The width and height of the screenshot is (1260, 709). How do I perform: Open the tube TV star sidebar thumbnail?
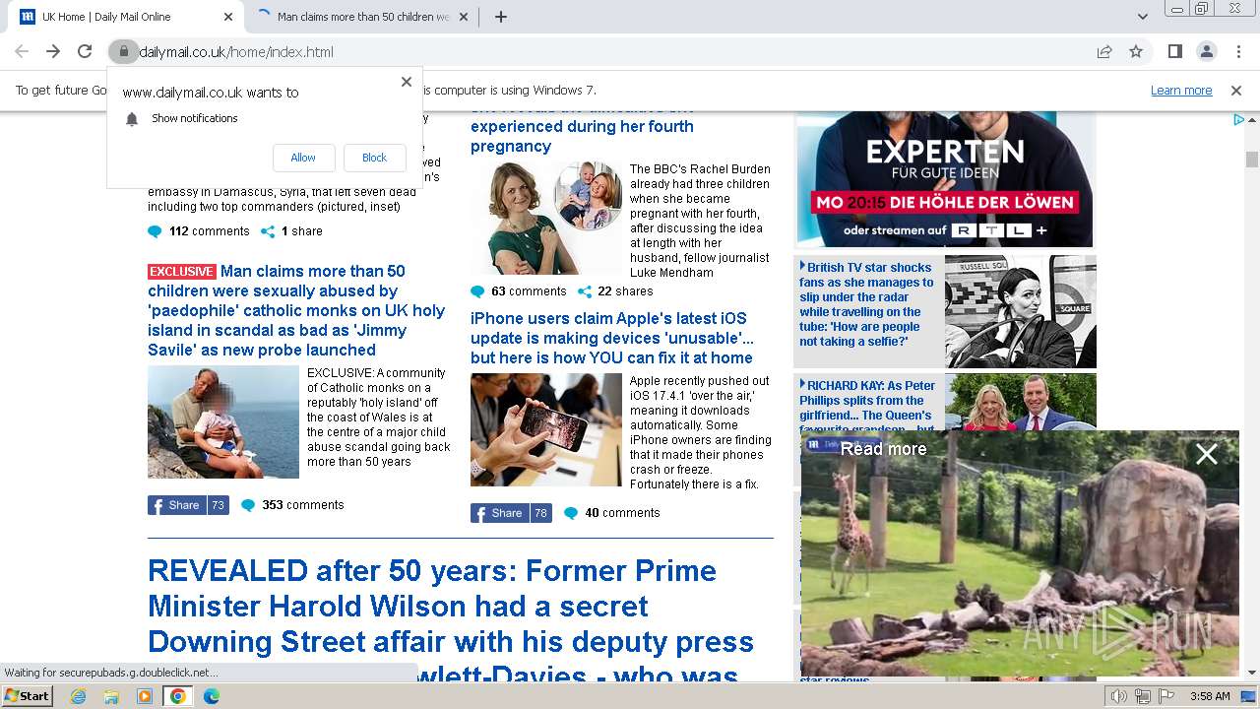click(1021, 311)
